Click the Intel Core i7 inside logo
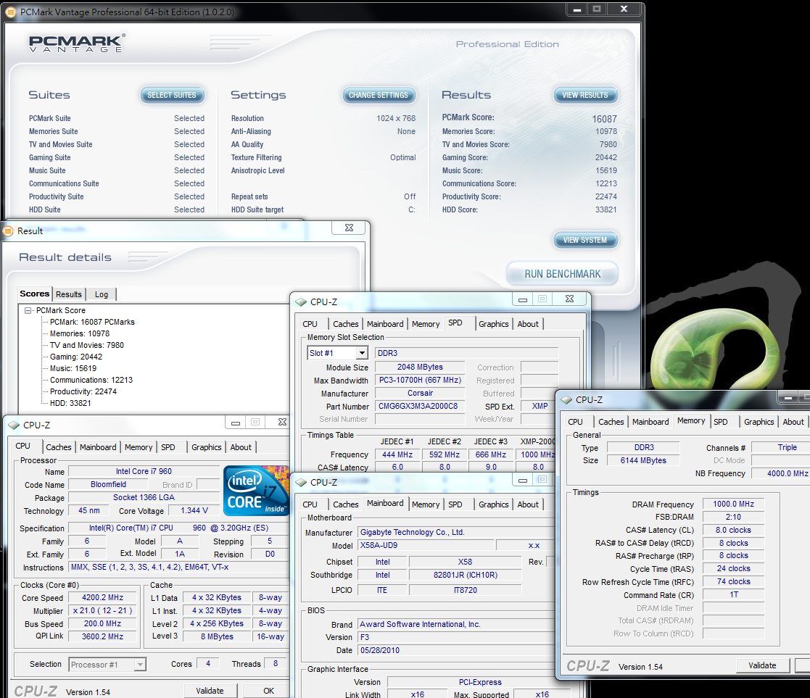 [x=256, y=491]
